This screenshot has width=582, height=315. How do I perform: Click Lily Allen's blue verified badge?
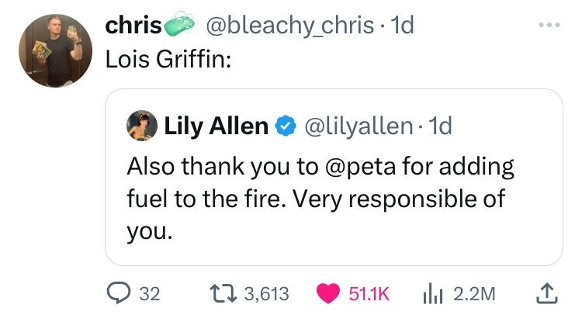tap(286, 125)
